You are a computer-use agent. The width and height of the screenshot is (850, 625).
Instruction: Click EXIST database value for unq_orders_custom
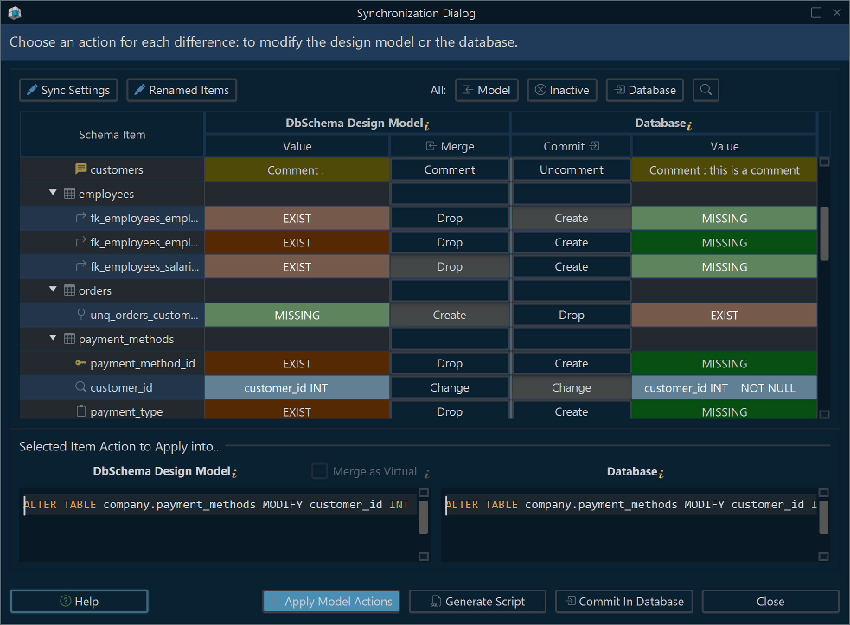(725, 315)
